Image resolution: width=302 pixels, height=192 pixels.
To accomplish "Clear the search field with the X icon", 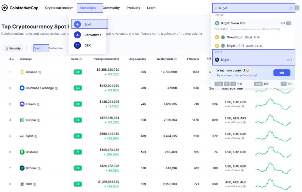I will 291,8.
